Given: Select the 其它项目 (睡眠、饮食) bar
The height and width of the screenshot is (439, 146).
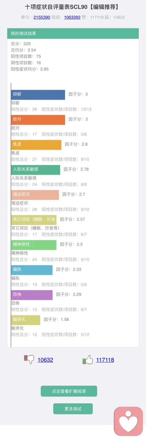Looking at the screenshot, I should [34, 219].
